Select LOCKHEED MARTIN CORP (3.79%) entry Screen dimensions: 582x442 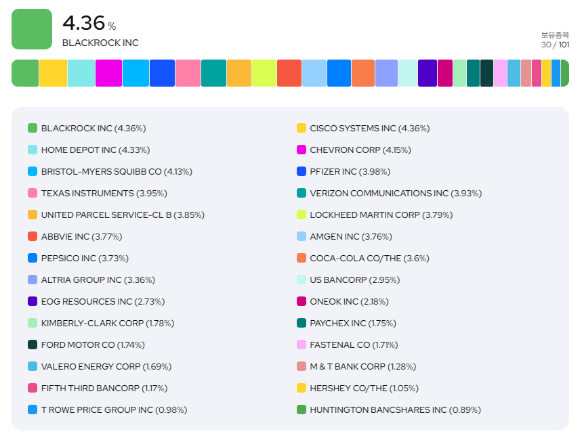pos(375,215)
